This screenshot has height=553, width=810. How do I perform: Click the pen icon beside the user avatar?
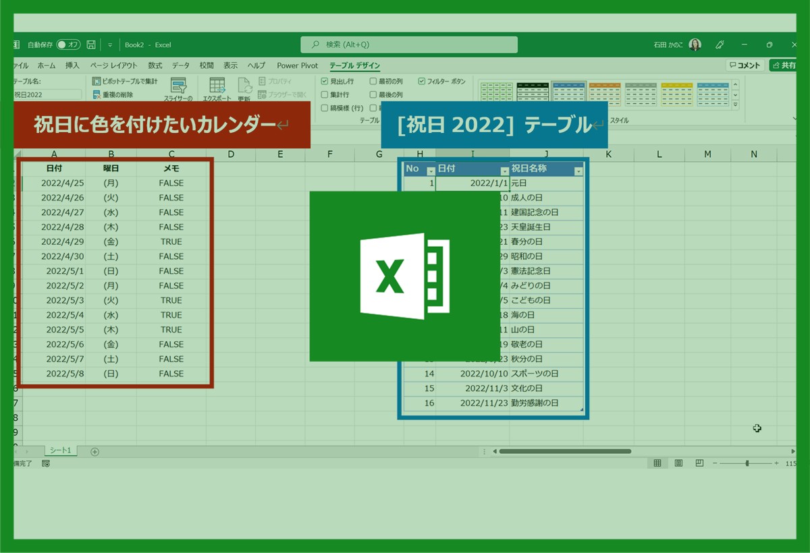click(720, 45)
